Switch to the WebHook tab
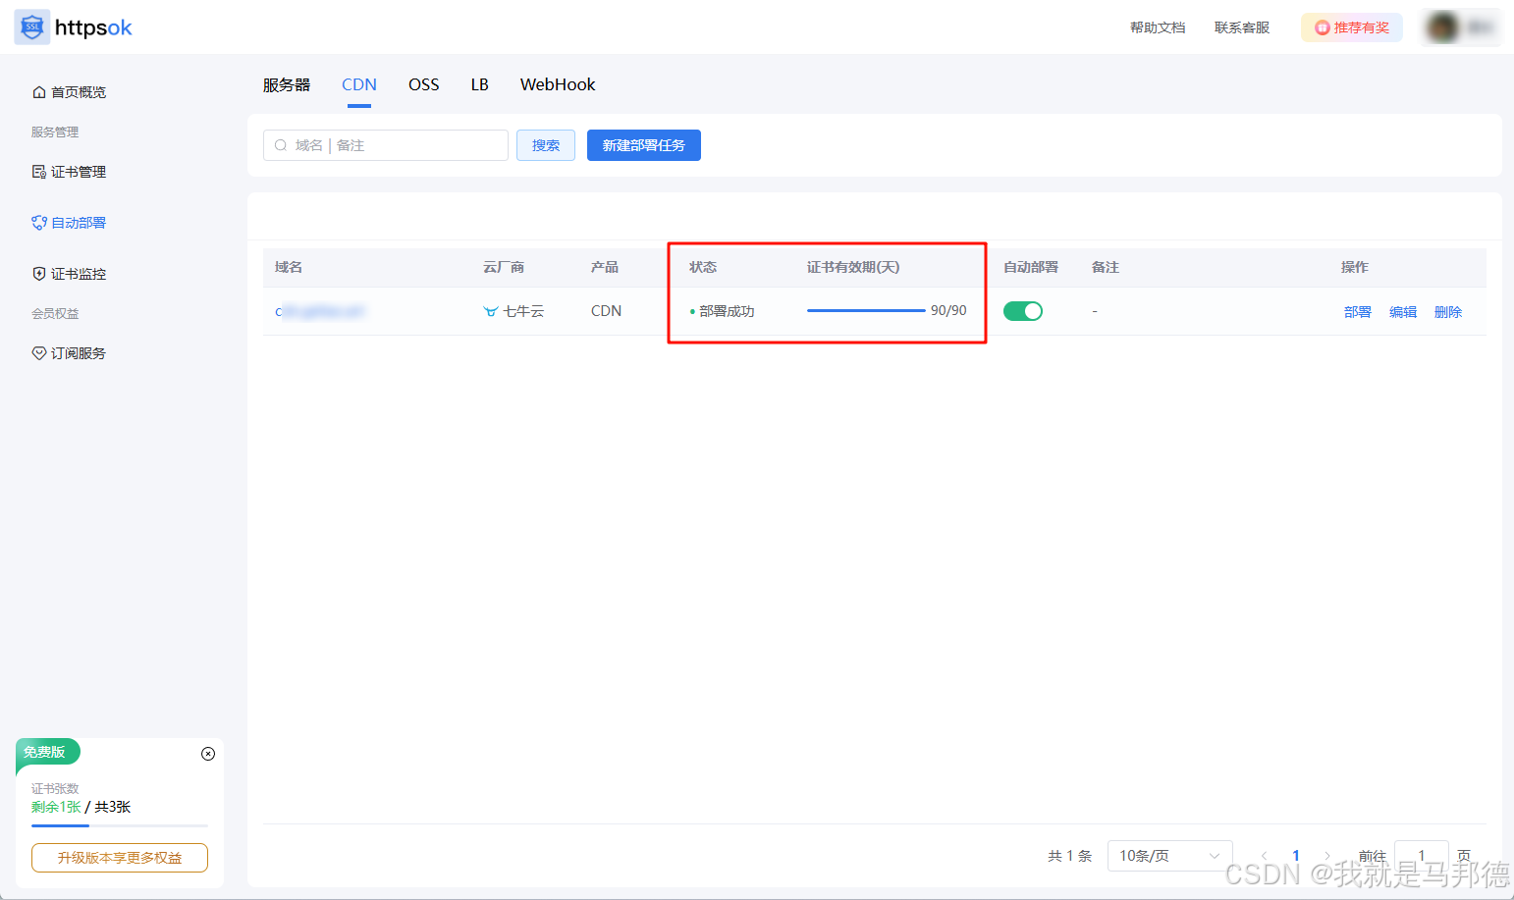Screen dimensions: 1514x900 (557, 84)
